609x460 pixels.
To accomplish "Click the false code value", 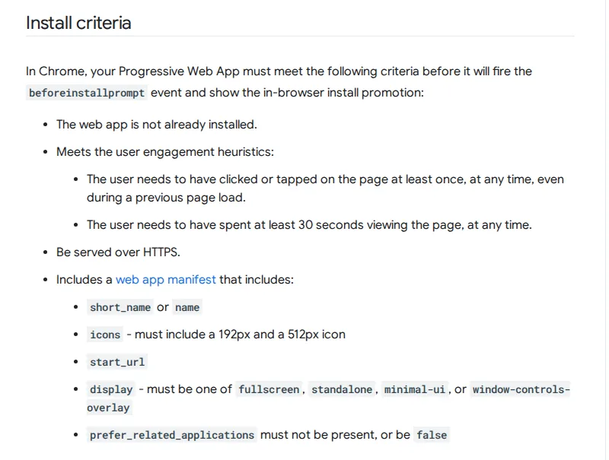I will (x=432, y=435).
